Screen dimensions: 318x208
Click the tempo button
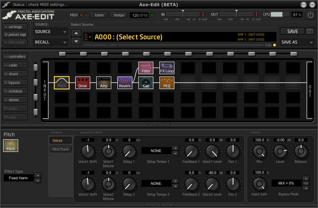119,15
